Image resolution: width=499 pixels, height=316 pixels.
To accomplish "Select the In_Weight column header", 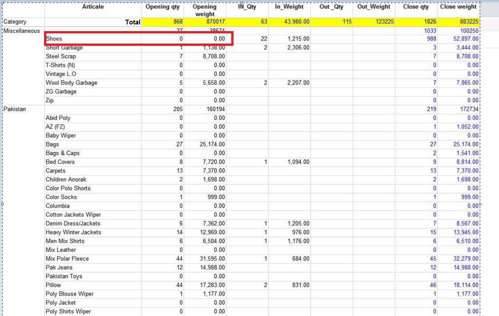I will tap(289, 7).
